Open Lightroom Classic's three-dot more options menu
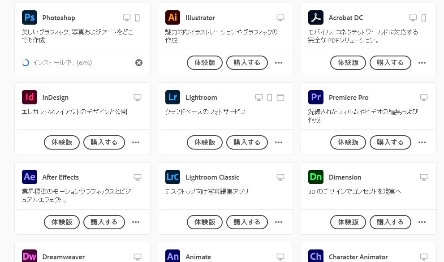The image size is (444, 262). (x=279, y=222)
